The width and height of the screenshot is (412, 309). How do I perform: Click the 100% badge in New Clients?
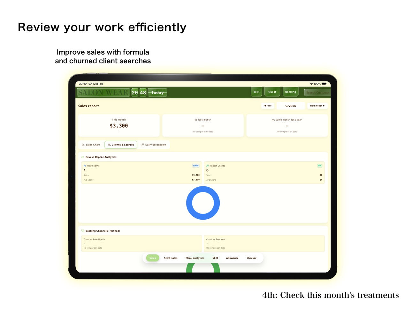pyautogui.click(x=195, y=166)
